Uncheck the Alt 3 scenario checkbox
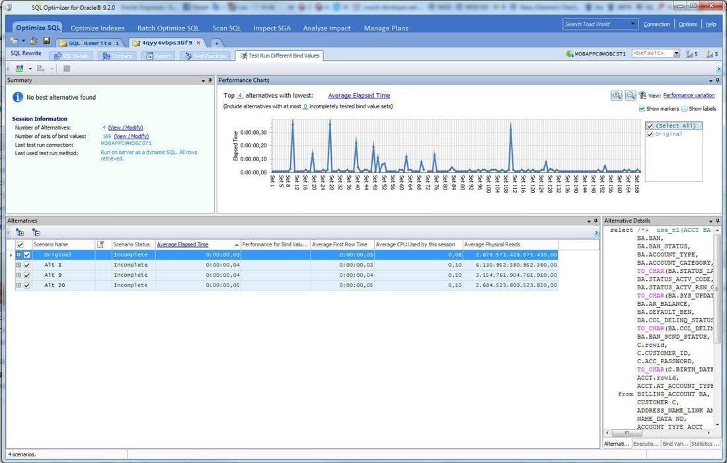The image size is (727, 463). point(27,265)
